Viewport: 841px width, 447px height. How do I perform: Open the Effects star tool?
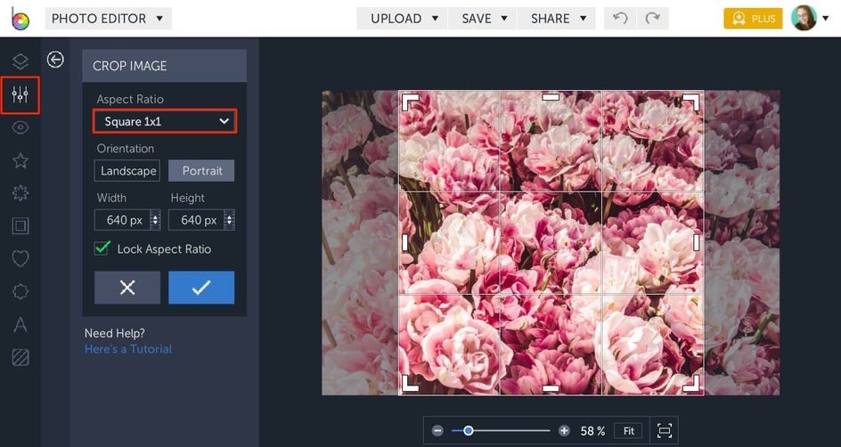pos(20,160)
